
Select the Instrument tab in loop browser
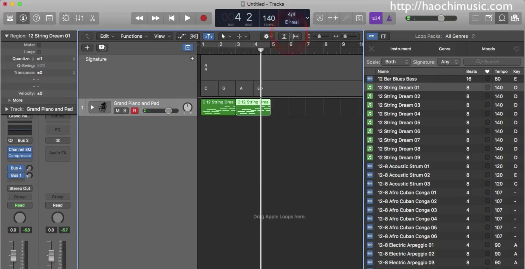[400, 49]
